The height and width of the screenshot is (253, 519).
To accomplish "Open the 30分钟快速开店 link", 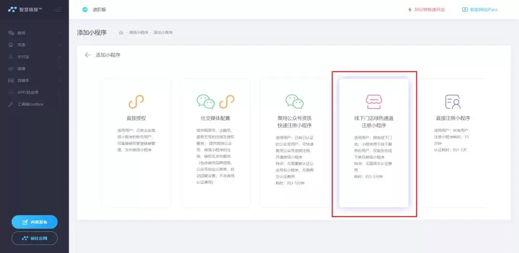I will (426, 10).
